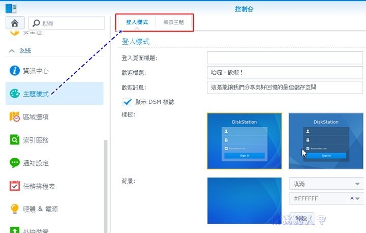Open 索引服務 label in sidebar

click(36, 140)
